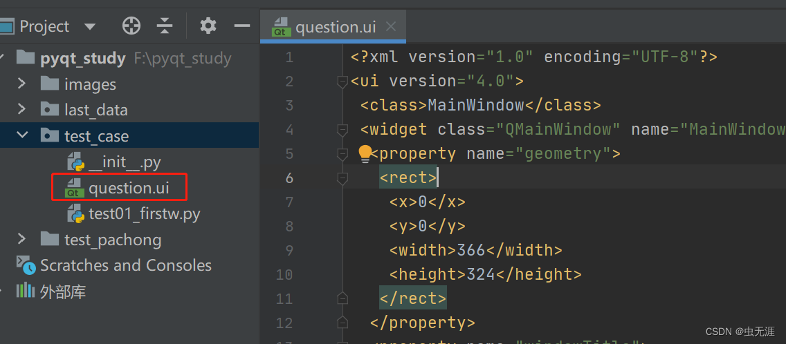786x344 pixels.
Task: Click the fold end marker at line 11
Action: pos(343,298)
